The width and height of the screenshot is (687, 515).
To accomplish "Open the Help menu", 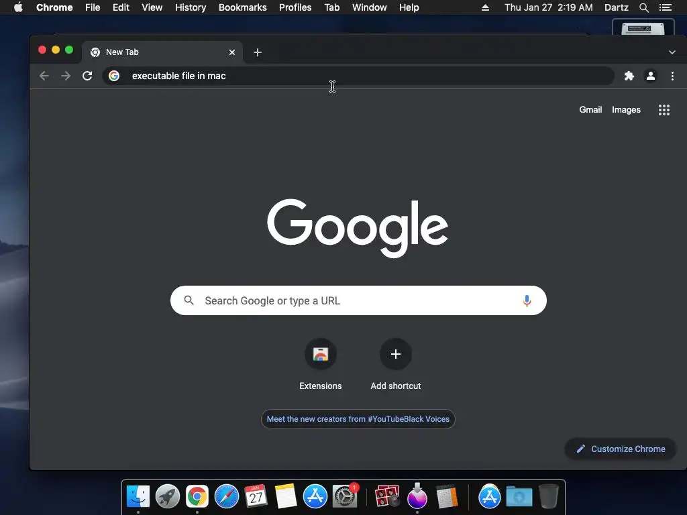I will coord(409,7).
